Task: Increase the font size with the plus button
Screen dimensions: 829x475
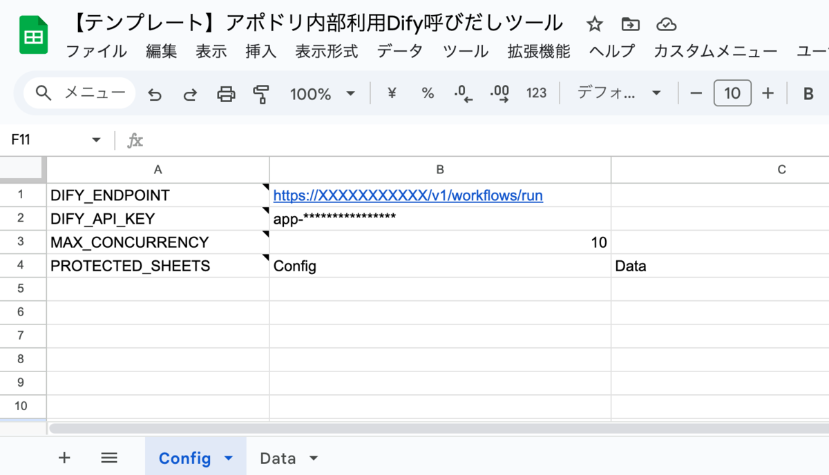Action: (x=768, y=93)
